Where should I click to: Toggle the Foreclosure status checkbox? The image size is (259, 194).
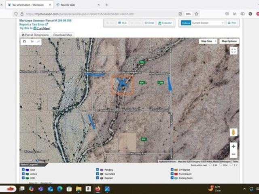[x=172, y=174]
